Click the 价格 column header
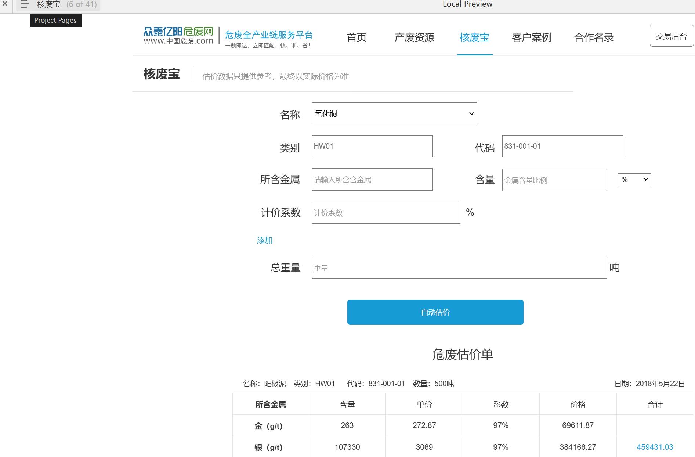Image resolution: width=695 pixels, height=457 pixels. [x=578, y=405]
